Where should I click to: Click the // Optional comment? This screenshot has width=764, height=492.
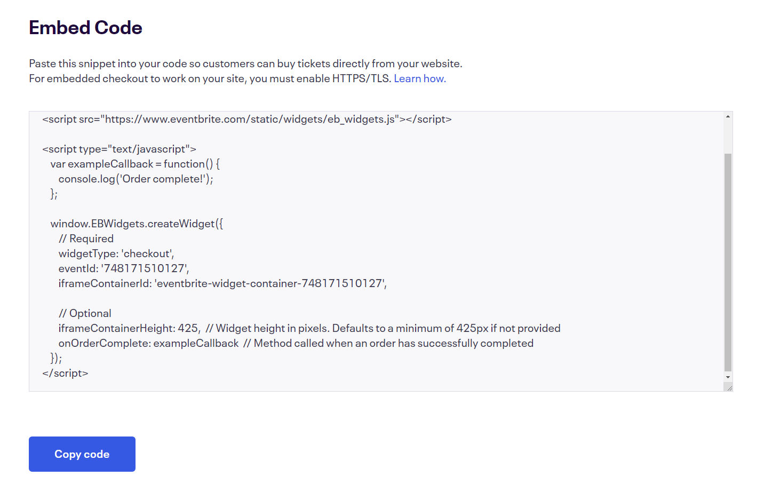pyautogui.click(x=85, y=313)
